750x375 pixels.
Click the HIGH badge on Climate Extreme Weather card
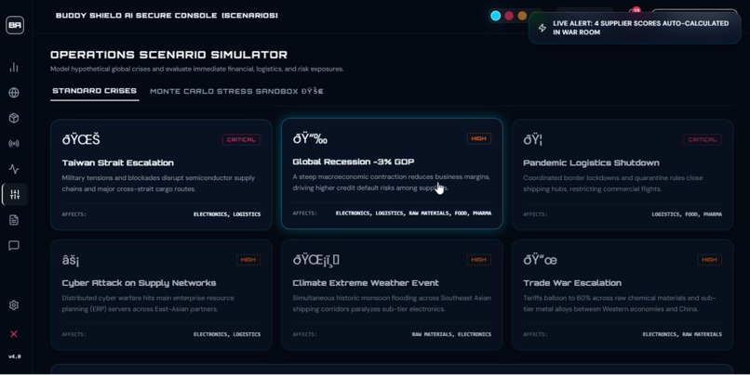point(479,260)
